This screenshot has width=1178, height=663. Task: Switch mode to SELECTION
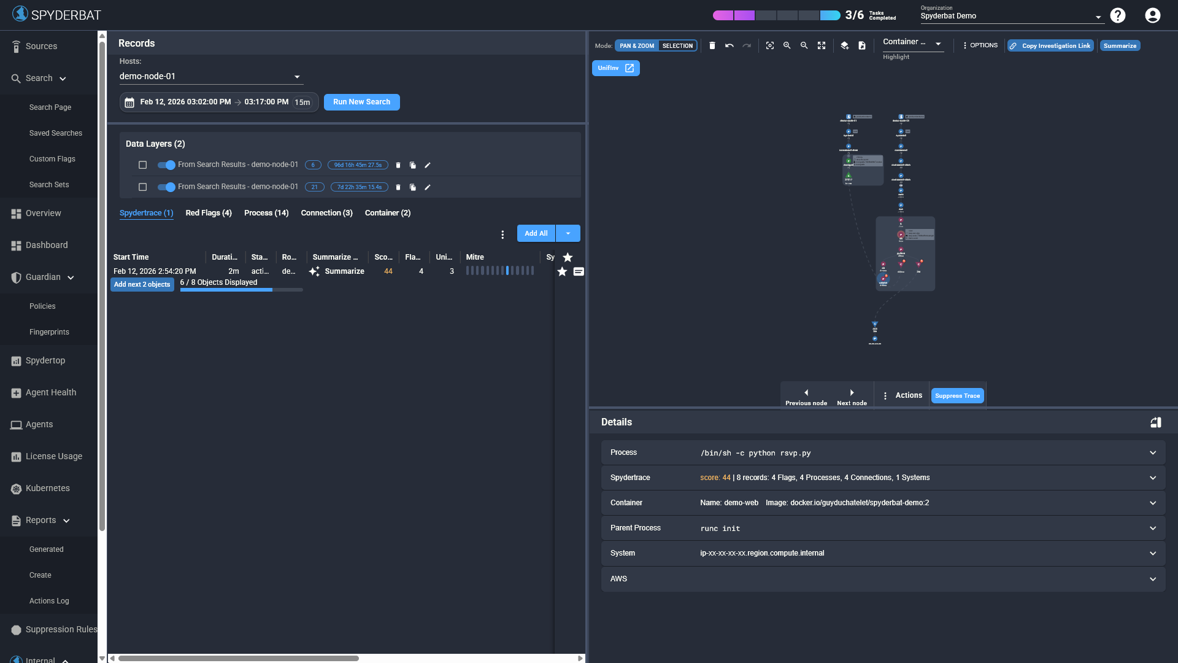tap(677, 45)
